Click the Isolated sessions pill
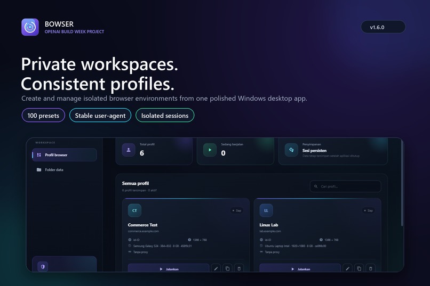Image resolution: width=430 pixels, height=286 pixels. click(x=165, y=116)
